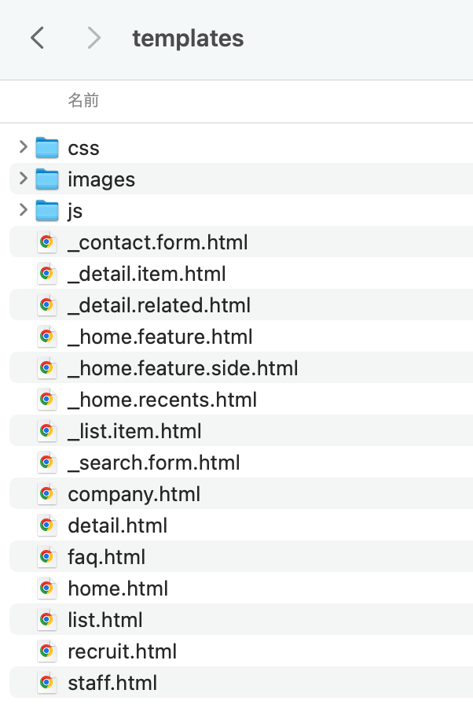Click the images folder icon
The width and height of the screenshot is (473, 723).
pyautogui.click(x=47, y=179)
